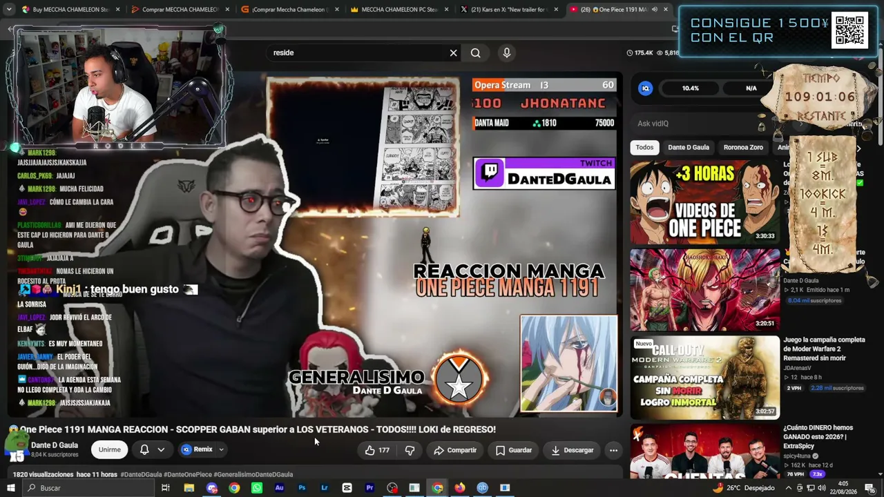Select the Todos filter chip
884x497 pixels.
[644, 148]
